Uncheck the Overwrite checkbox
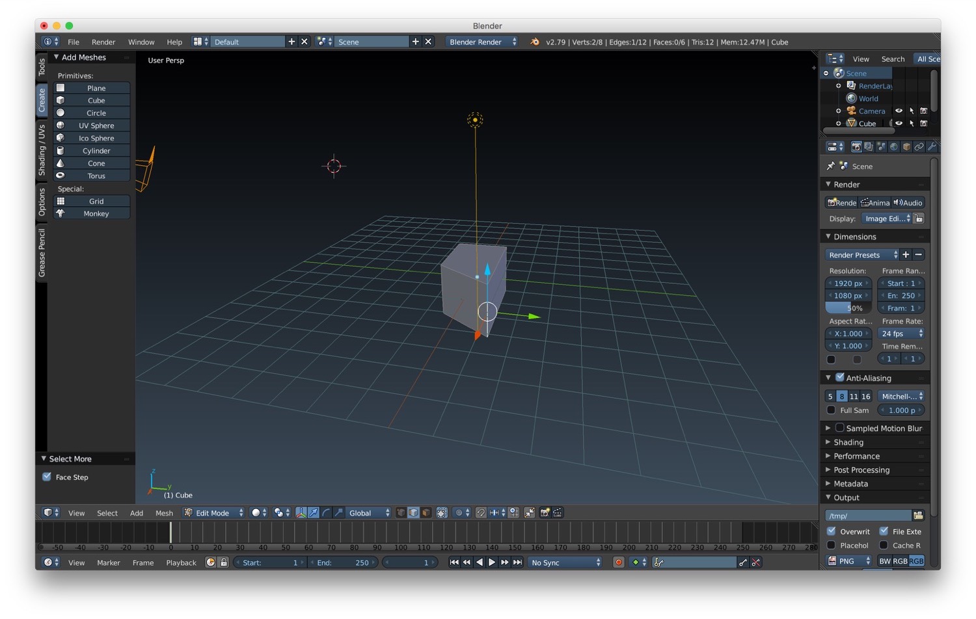This screenshot has height=619, width=976. click(x=832, y=531)
